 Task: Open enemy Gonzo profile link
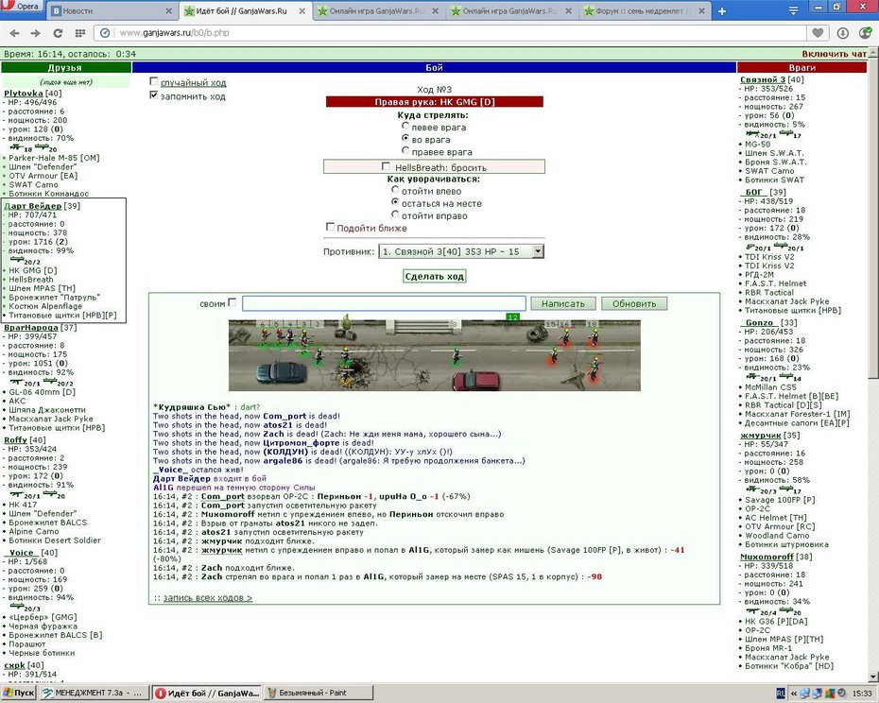click(760, 322)
